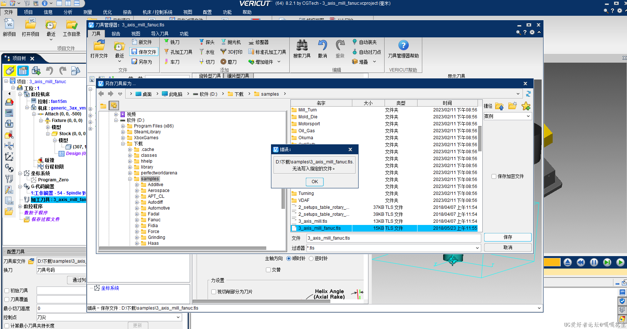Collapse the samples folder in tree
627x329 pixels.
(130, 179)
